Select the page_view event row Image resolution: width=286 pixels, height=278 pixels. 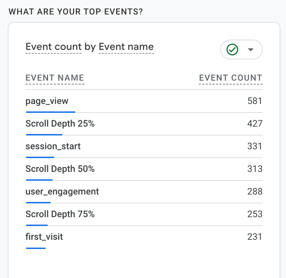47,101
